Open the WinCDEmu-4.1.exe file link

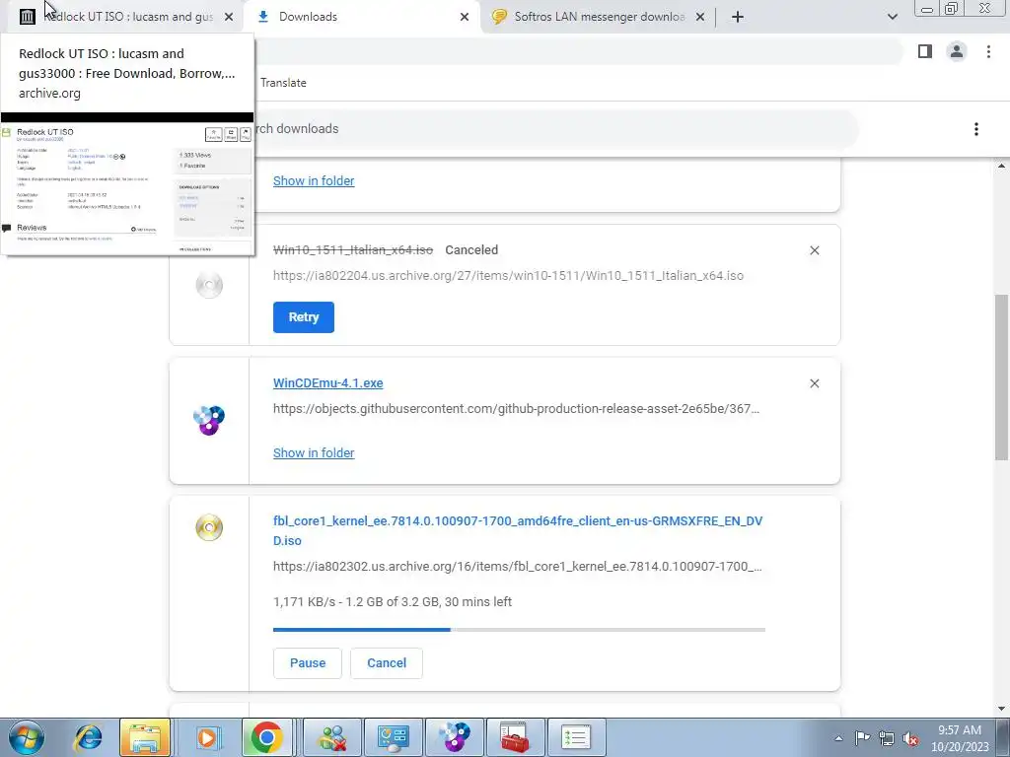click(327, 383)
